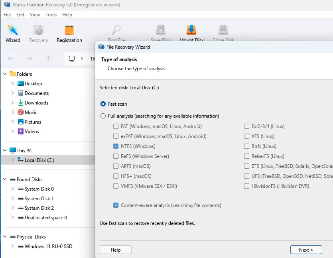
Task: Click the Windows 11 RU-0 SSD icon
Action: (21, 246)
